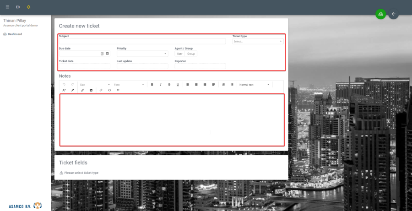Toggle bold formatting in the Notes toolbar

152,85
